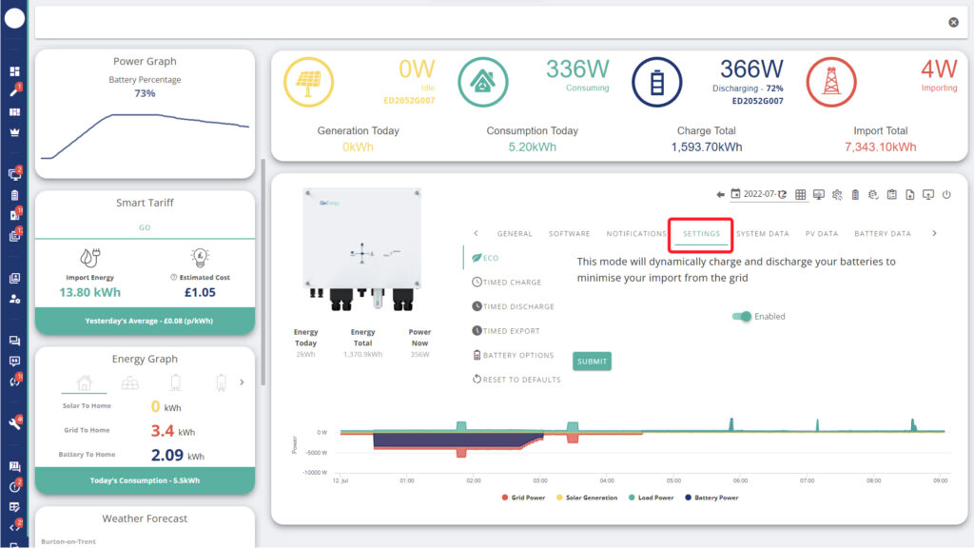Viewport: 974px width, 548px height.
Task: Click the battery icon in inverter toolbar
Action: point(854,194)
